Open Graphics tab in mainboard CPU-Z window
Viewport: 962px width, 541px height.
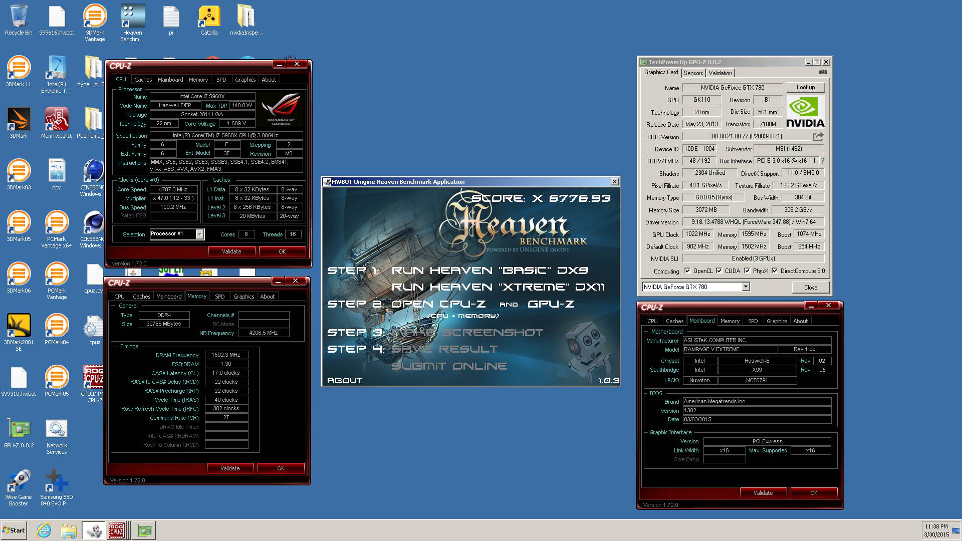click(x=777, y=321)
